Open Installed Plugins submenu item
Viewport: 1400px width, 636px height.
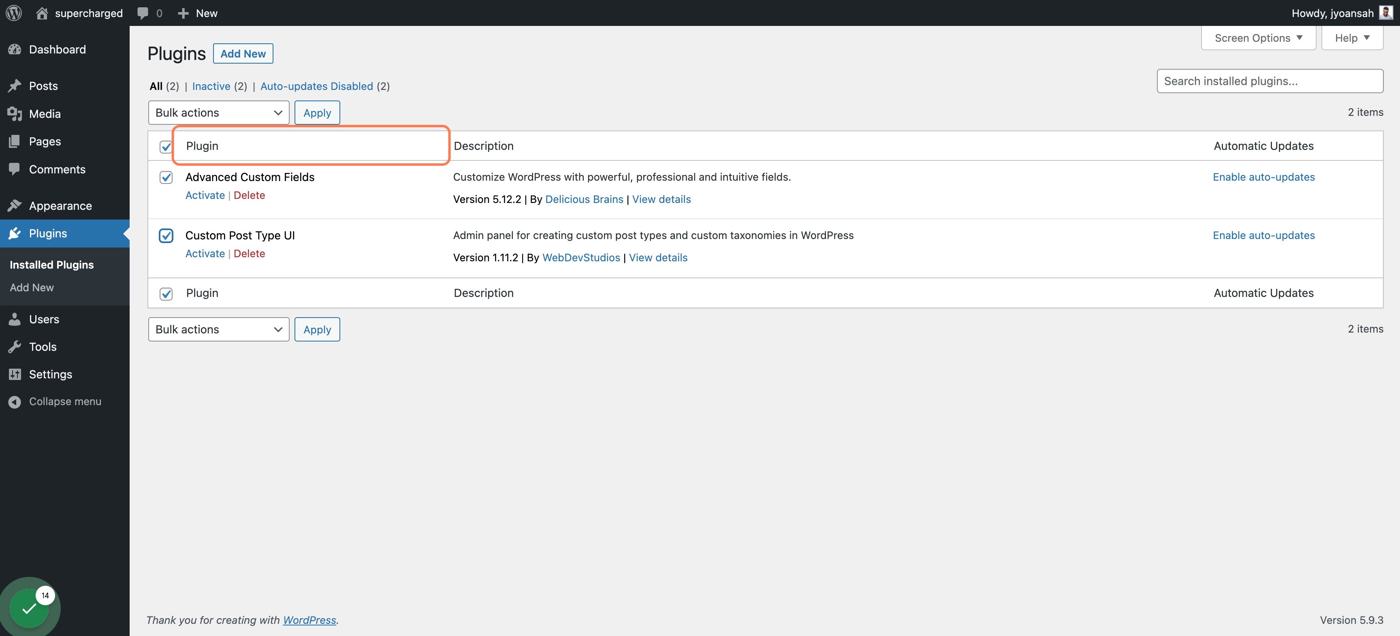[51, 265]
